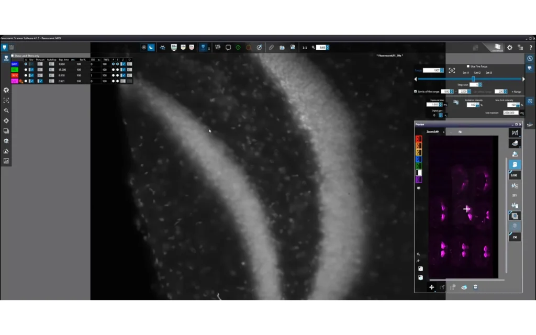The height and width of the screenshot is (335, 536).
Task: Select the magnifier zoom tool in the left sidebar
Action: tap(6, 110)
